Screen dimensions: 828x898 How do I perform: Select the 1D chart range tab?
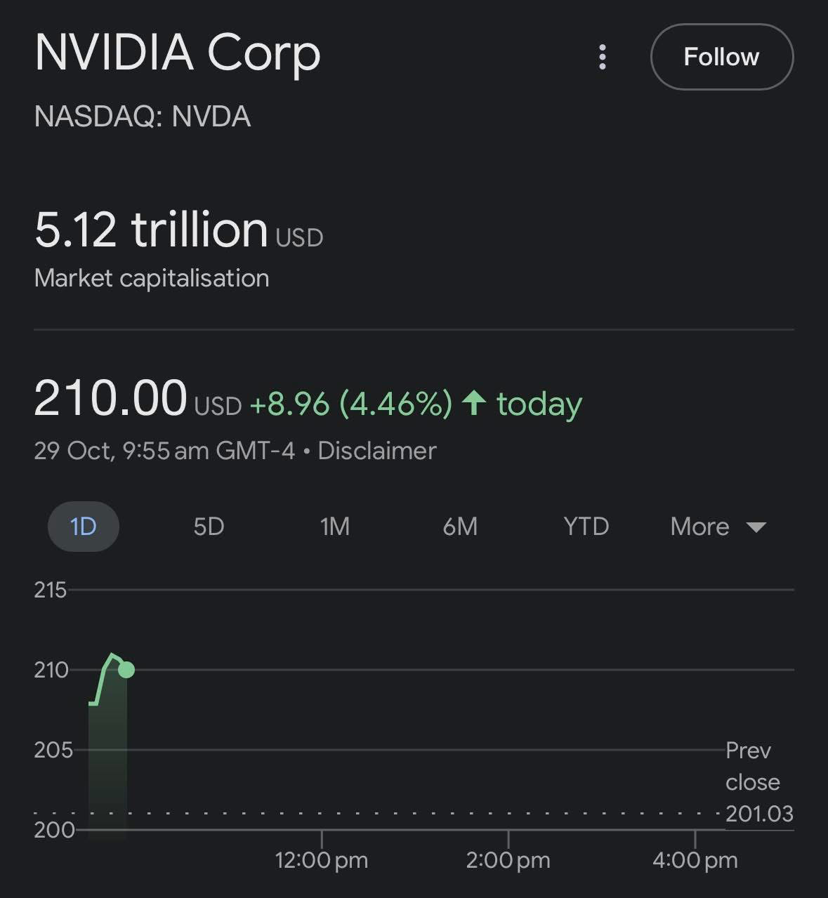83,527
